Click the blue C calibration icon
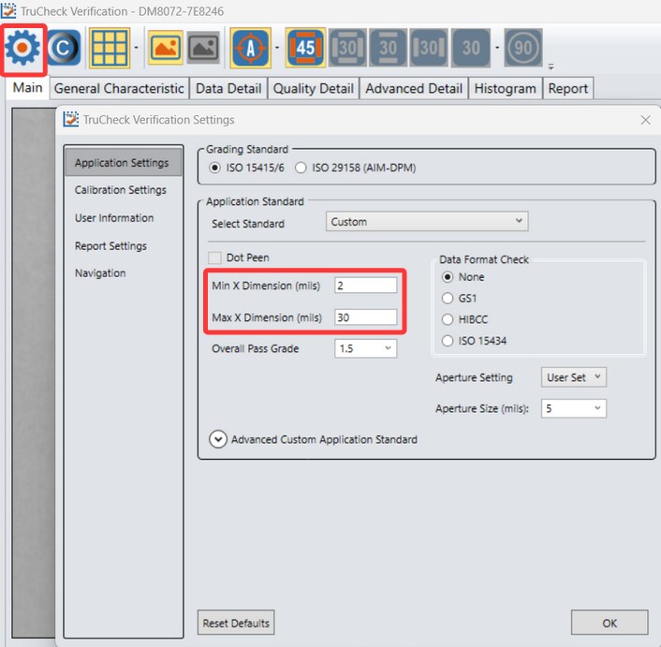Viewport: 661px width, 647px height. click(x=64, y=48)
